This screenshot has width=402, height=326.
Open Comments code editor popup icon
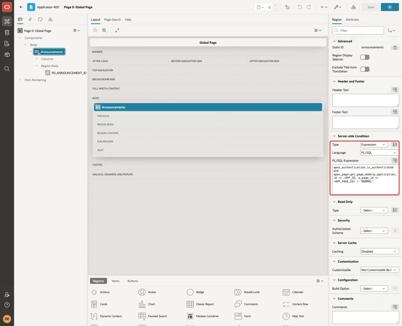[x=395, y=307]
